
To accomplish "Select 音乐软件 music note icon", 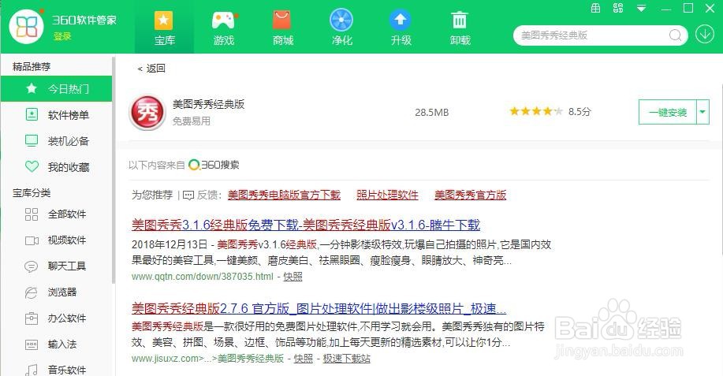I will tap(32, 370).
